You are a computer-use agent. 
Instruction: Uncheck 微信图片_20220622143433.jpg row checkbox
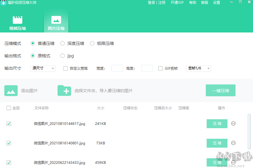[x=9, y=163]
